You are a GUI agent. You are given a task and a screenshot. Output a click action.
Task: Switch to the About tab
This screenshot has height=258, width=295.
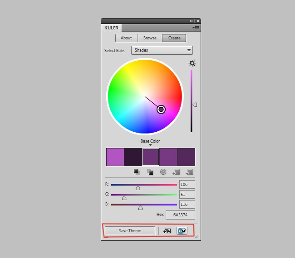pyautogui.click(x=126, y=38)
